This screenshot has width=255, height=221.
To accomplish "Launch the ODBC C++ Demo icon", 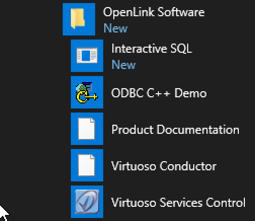I will [87, 92].
